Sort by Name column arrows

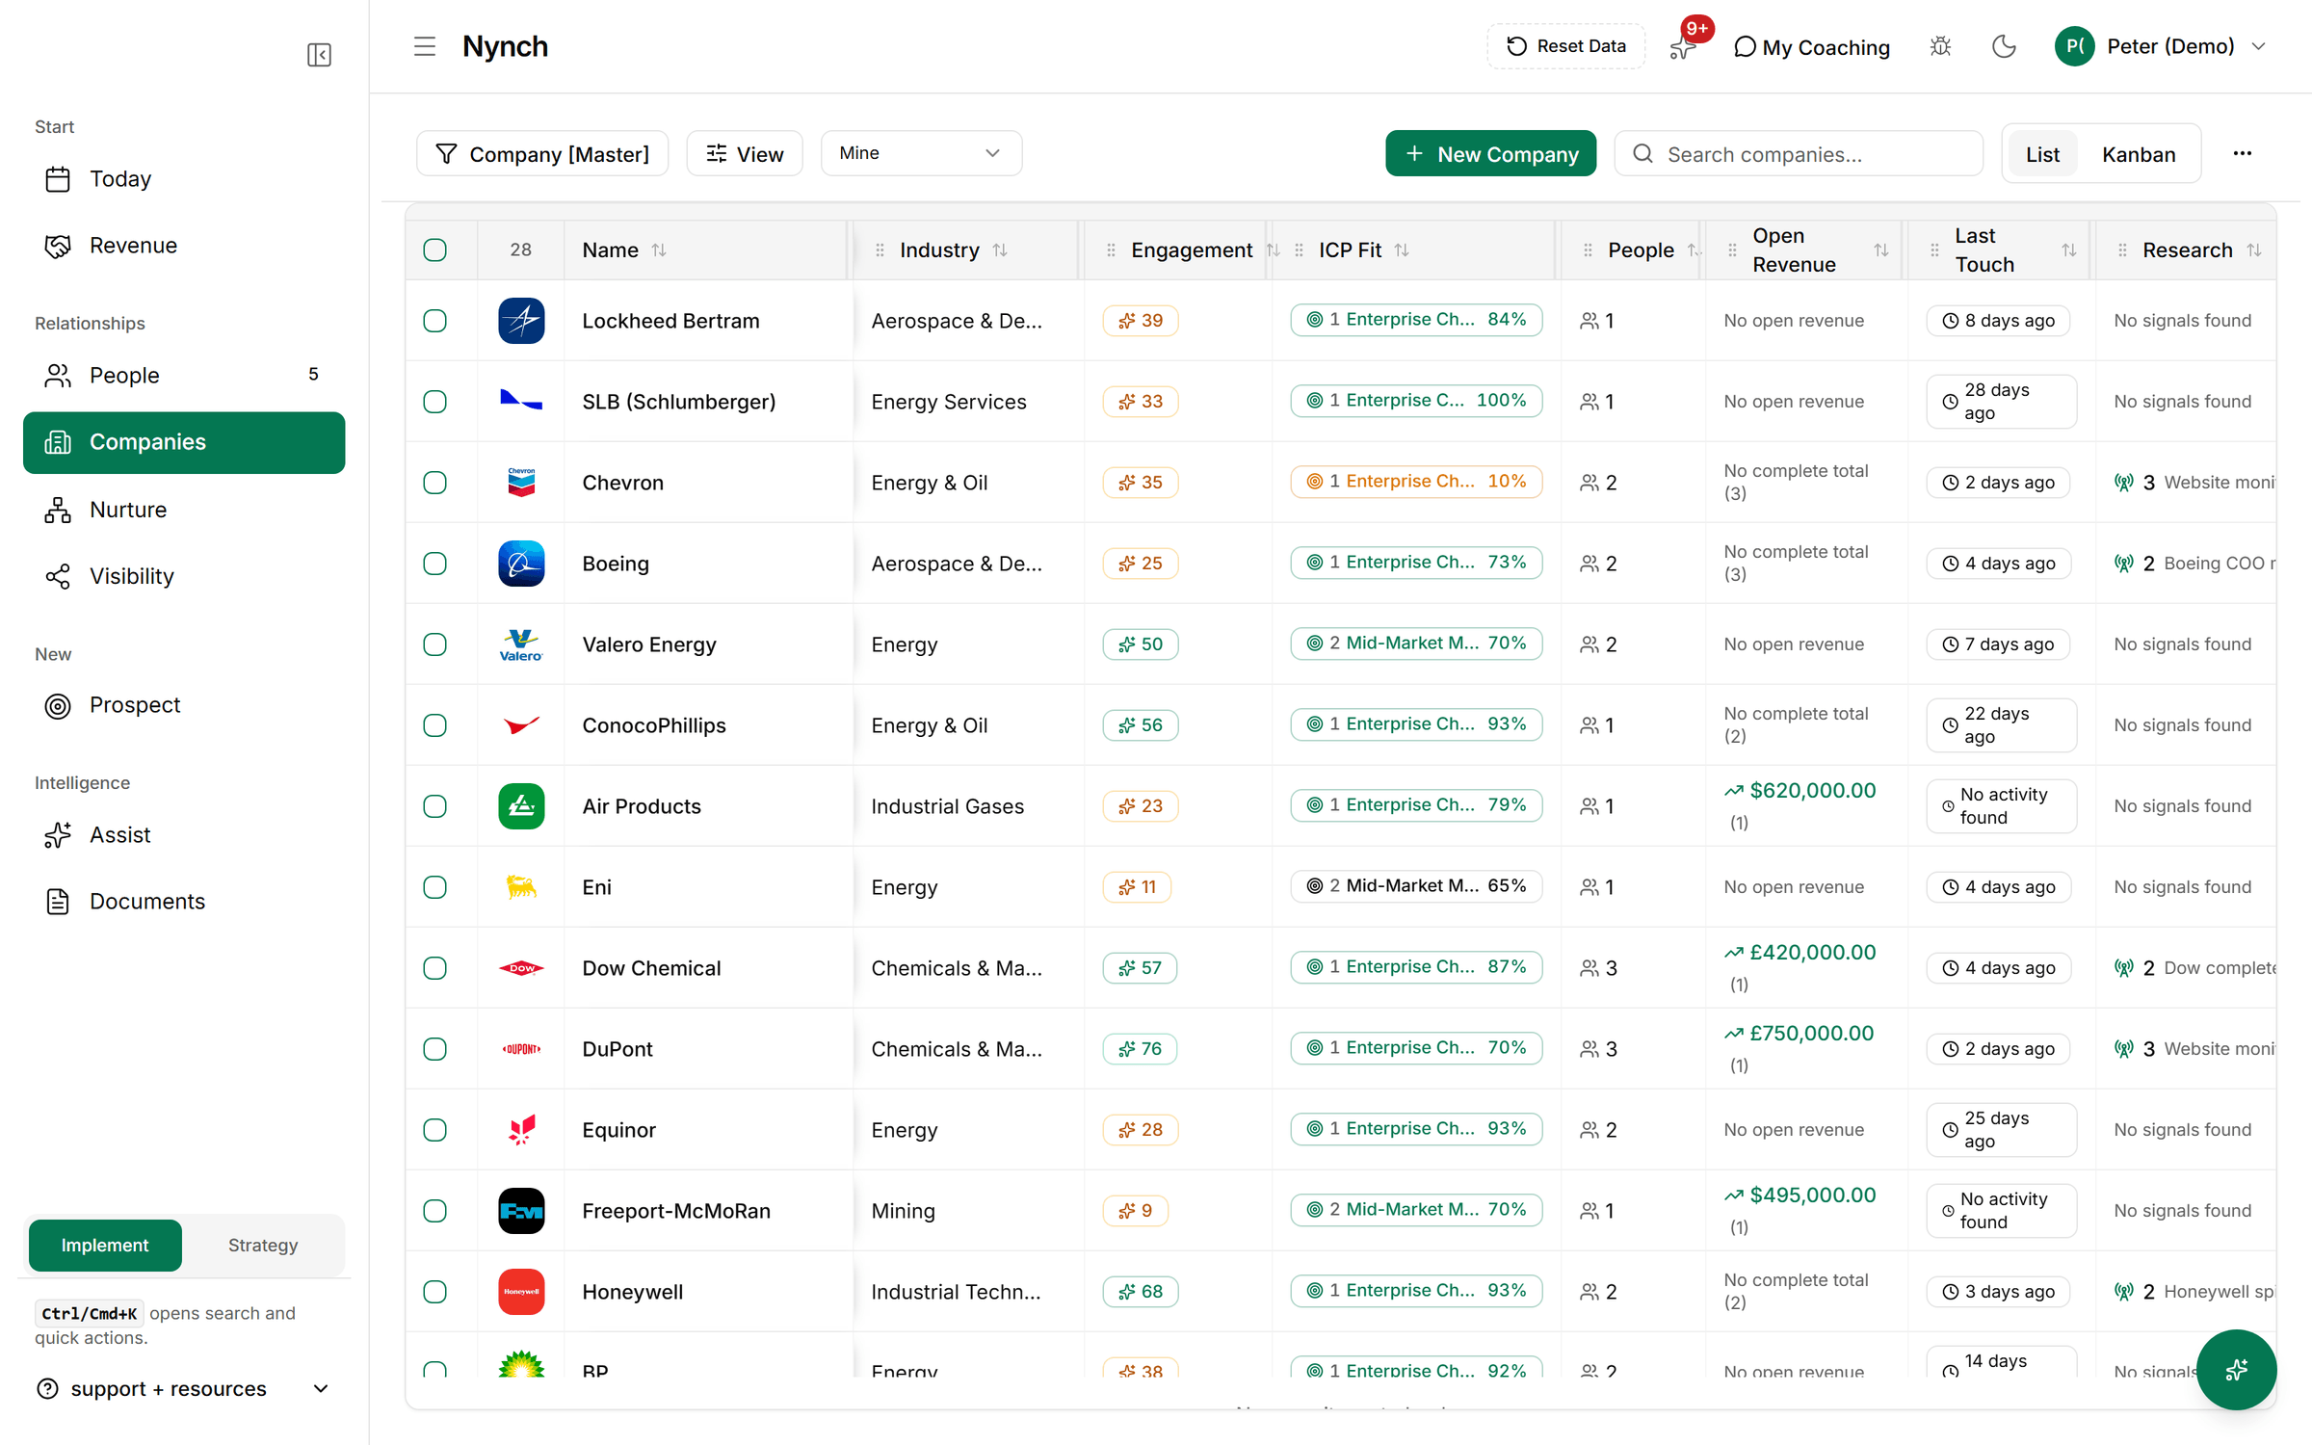coord(659,250)
